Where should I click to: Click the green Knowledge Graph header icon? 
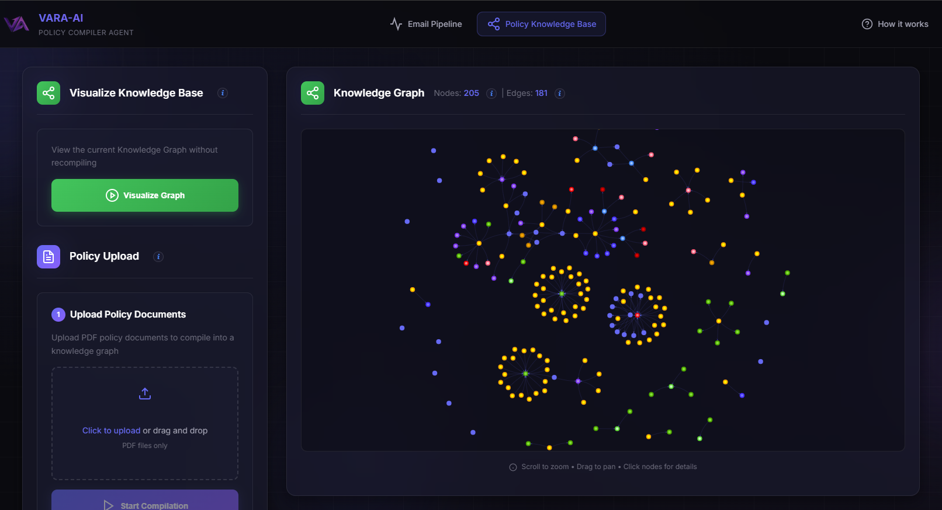[313, 93]
